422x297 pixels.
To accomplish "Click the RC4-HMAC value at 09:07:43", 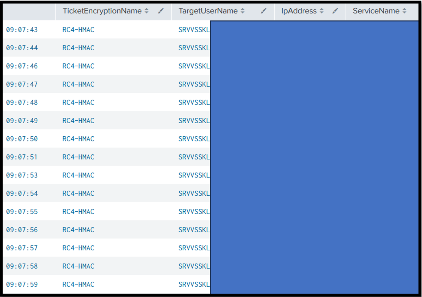I will click(78, 30).
